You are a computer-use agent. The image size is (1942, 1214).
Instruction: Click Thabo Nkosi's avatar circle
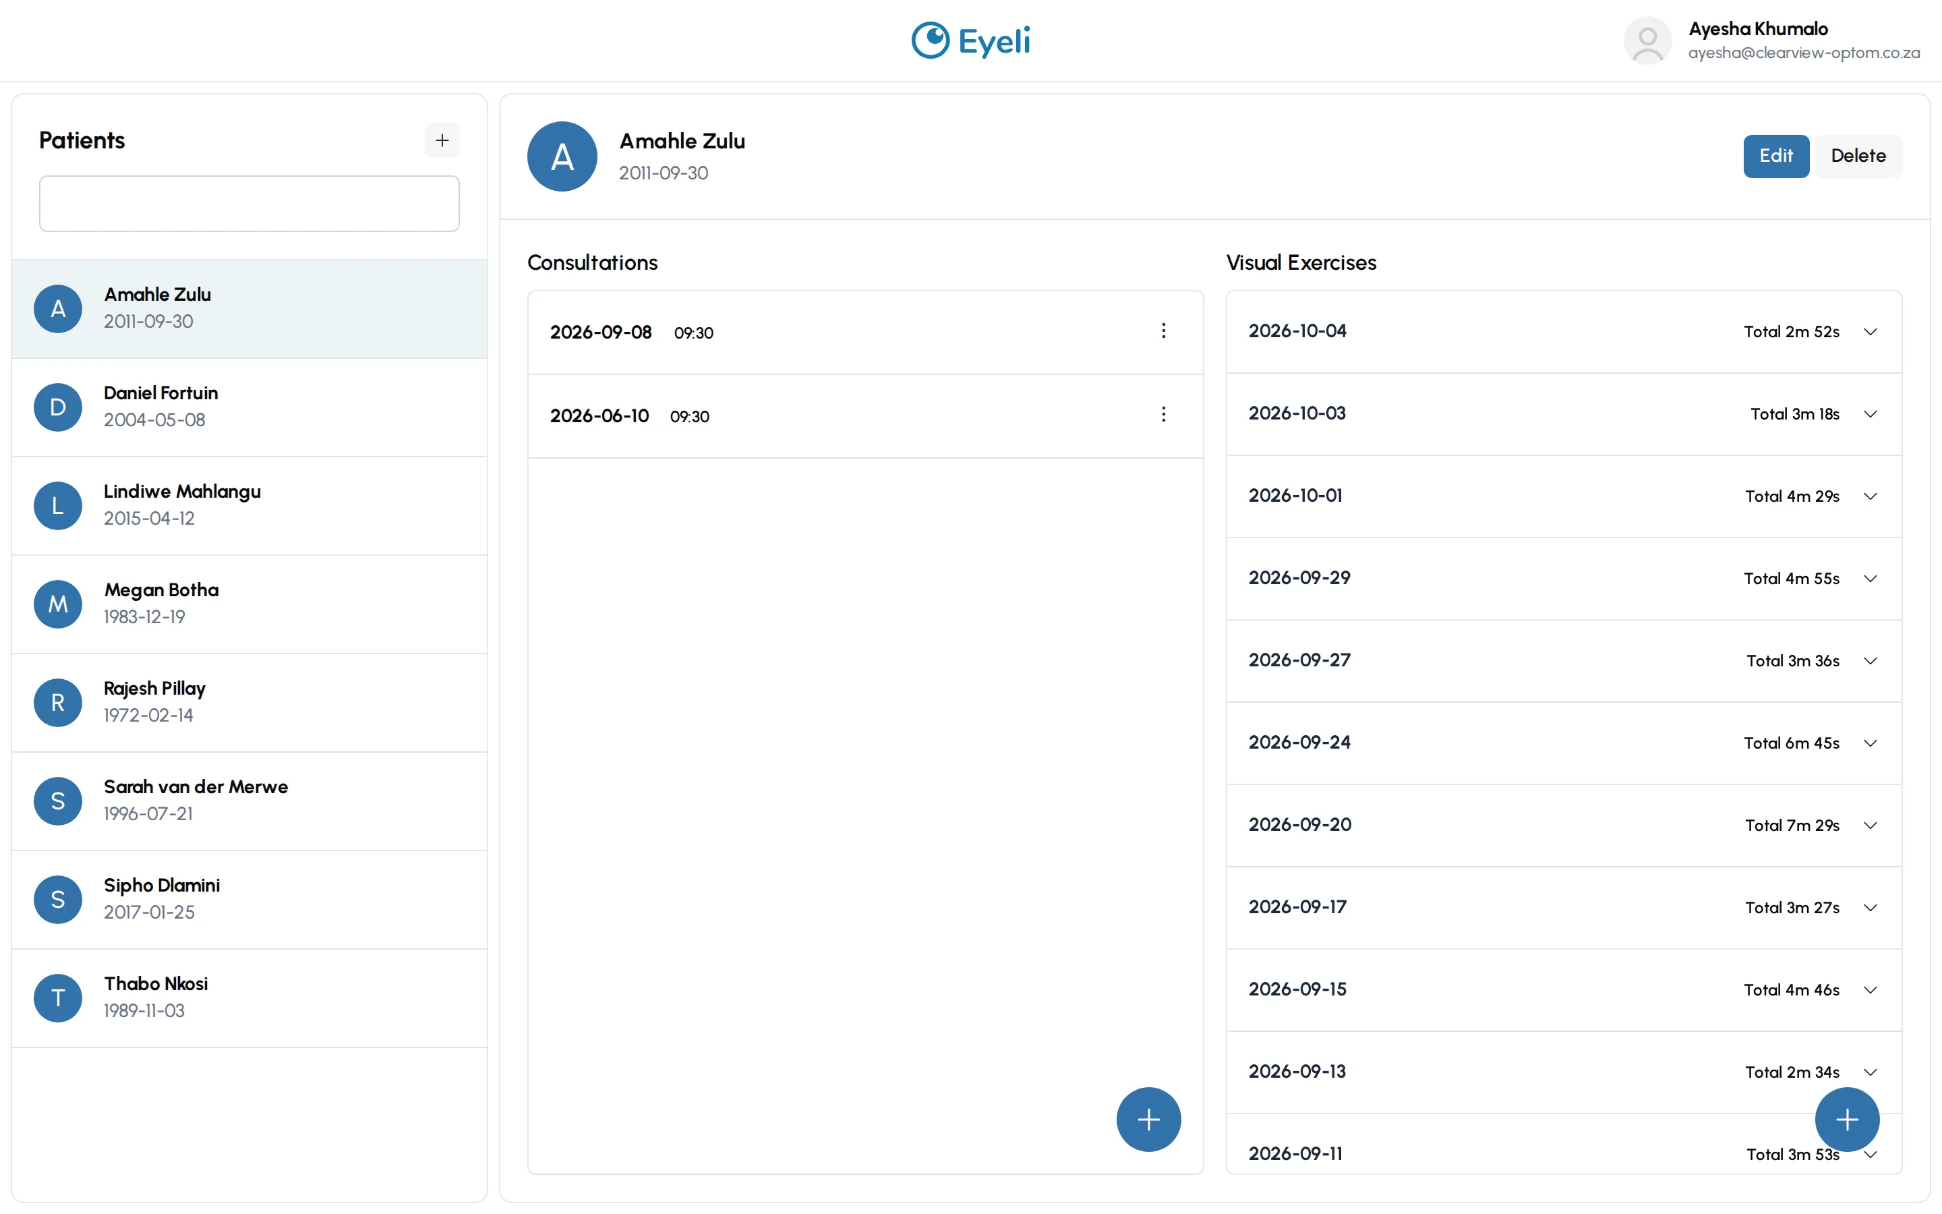click(x=58, y=998)
